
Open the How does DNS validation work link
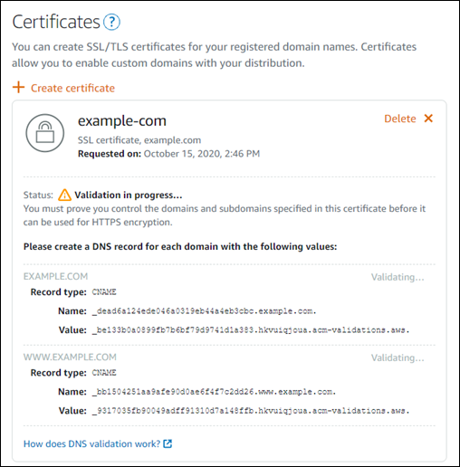(91, 443)
